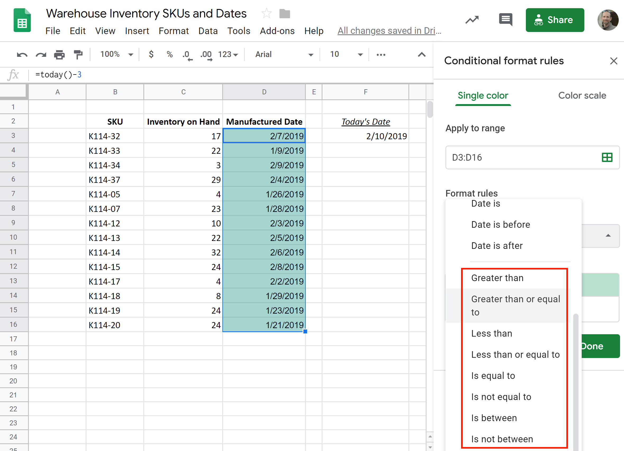Open the Format menu
Viewport: 624px width, 451px height.
(x=174, y=31)
